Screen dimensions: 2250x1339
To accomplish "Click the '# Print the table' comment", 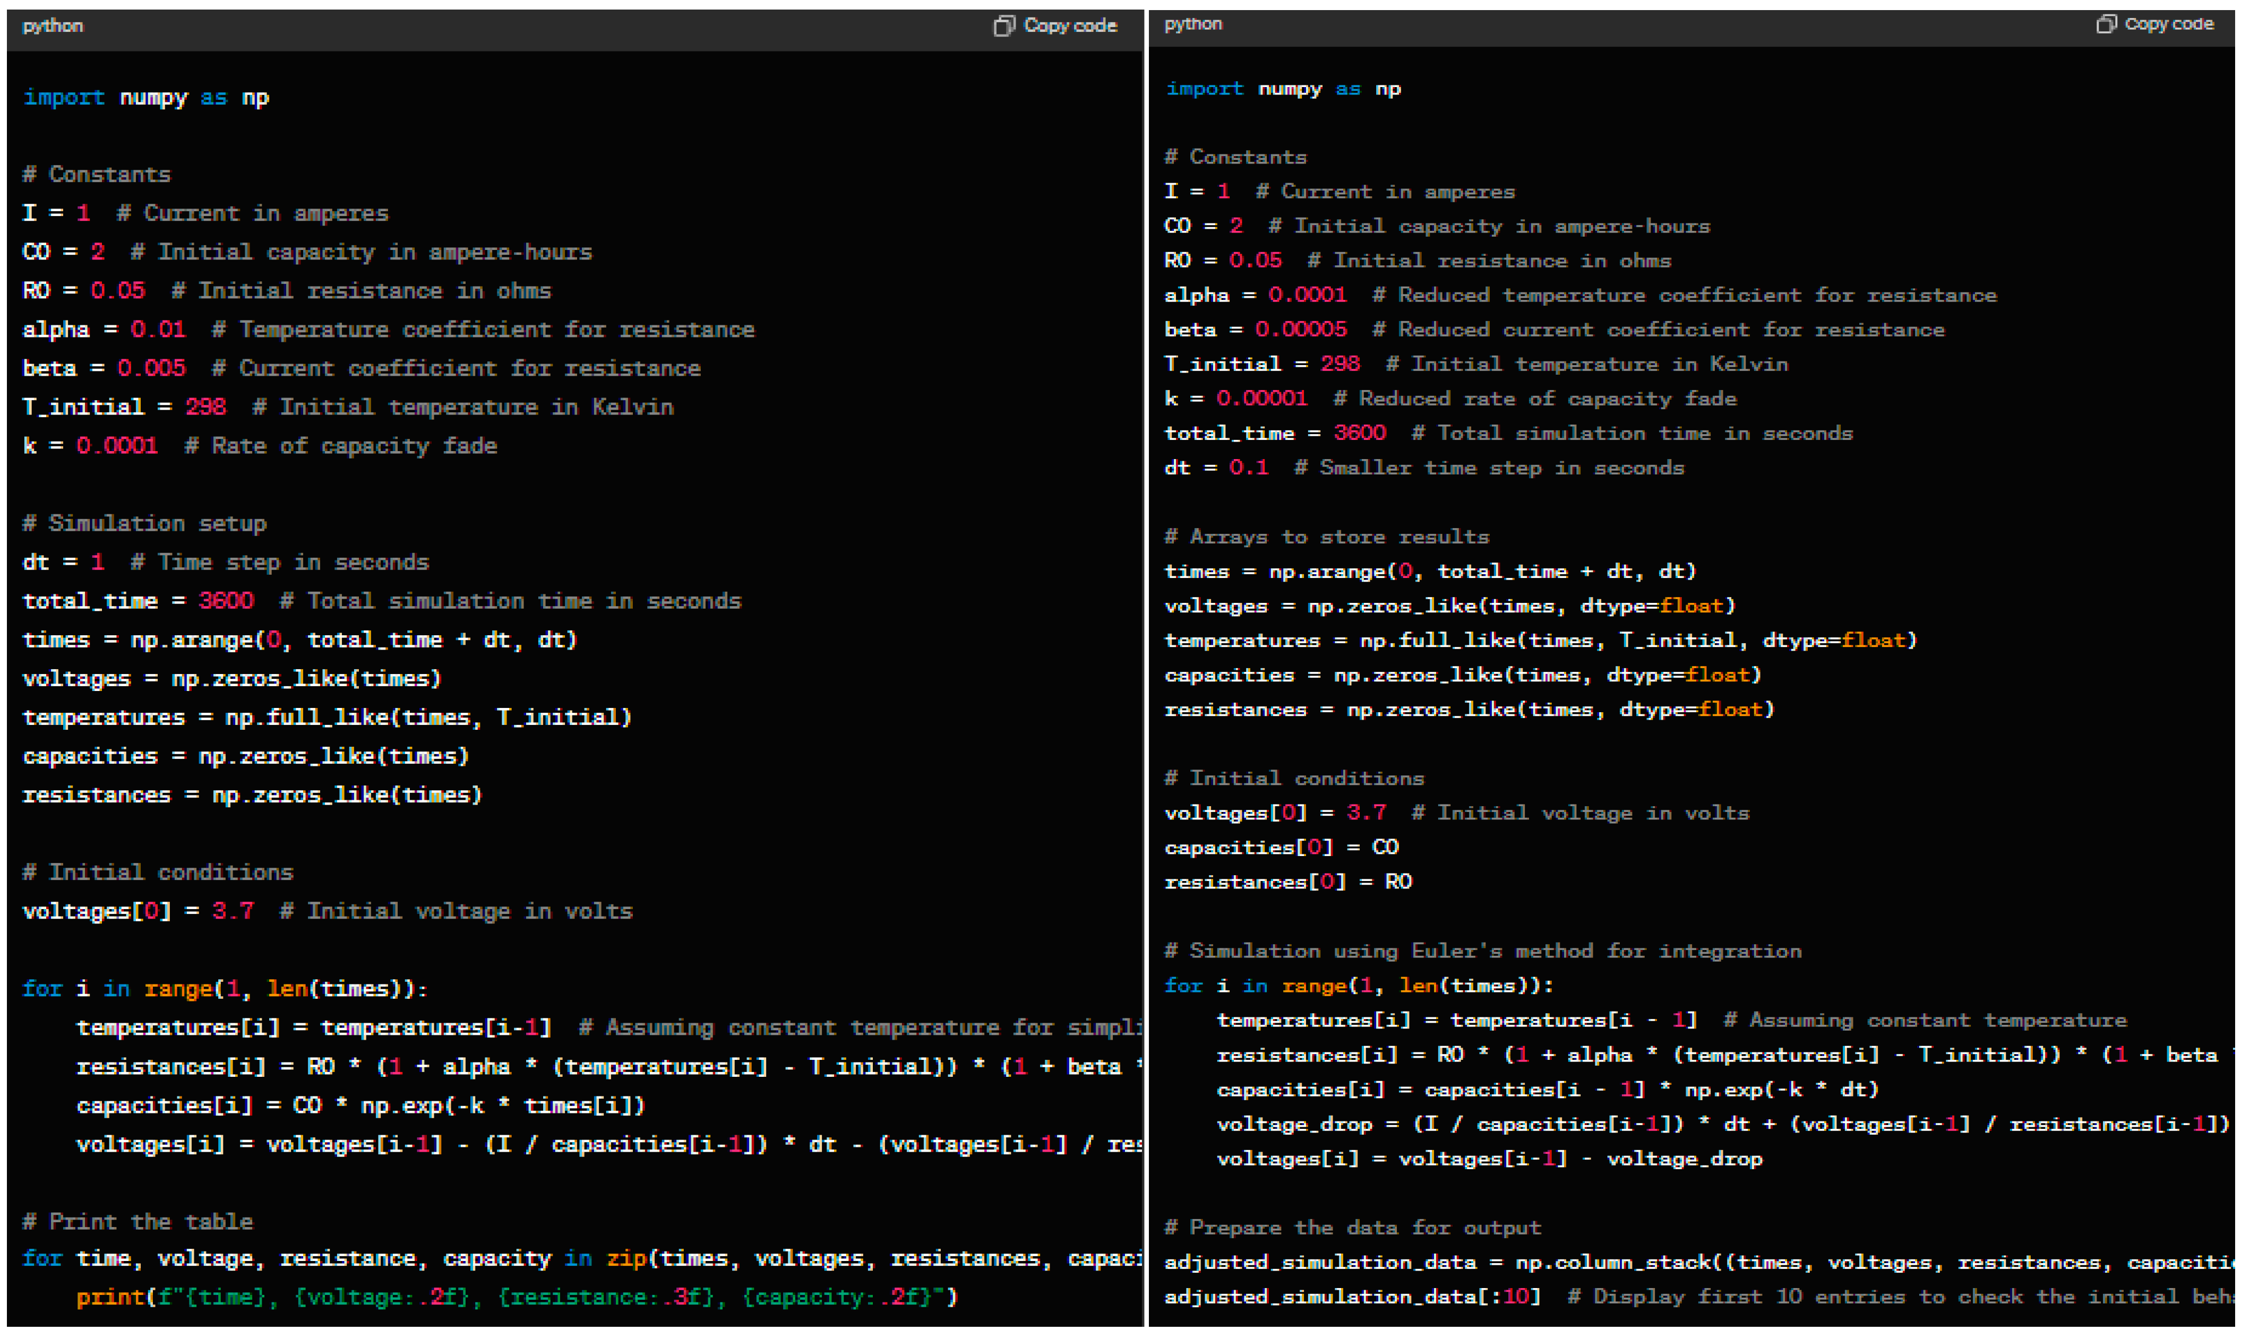I will pos(137,1222).
